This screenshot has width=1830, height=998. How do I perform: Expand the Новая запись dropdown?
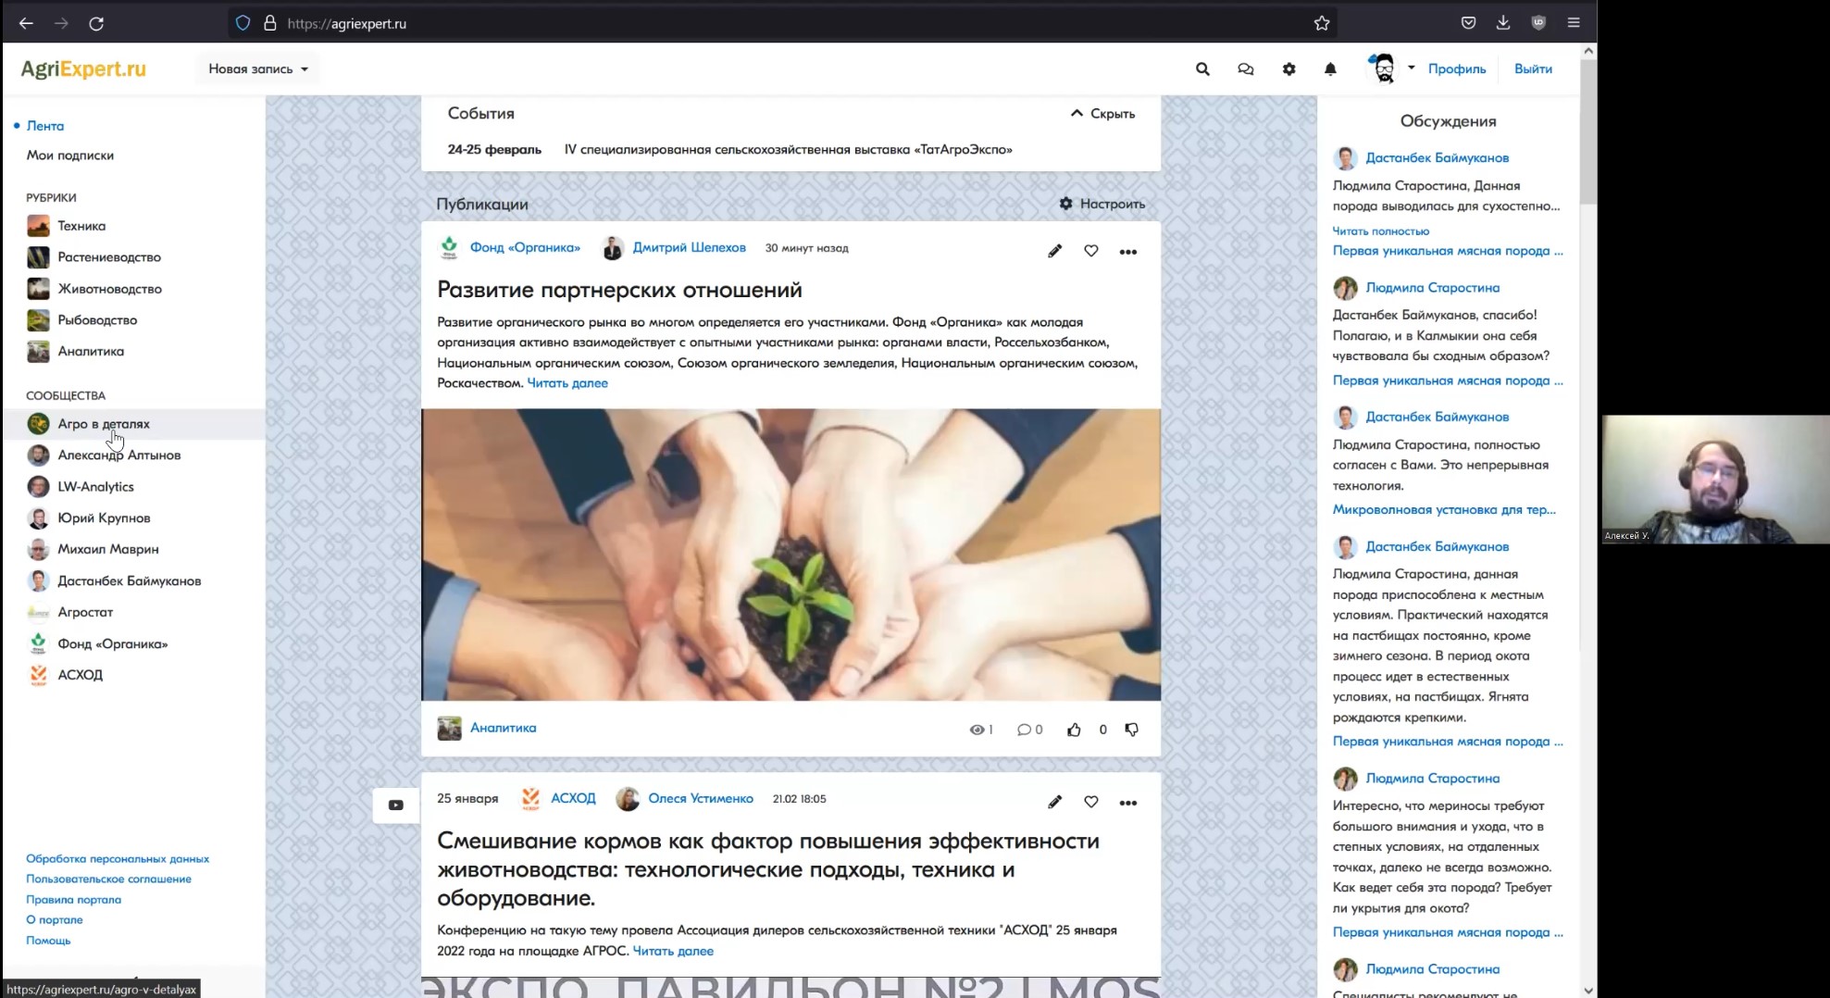[x=258, y=69]
